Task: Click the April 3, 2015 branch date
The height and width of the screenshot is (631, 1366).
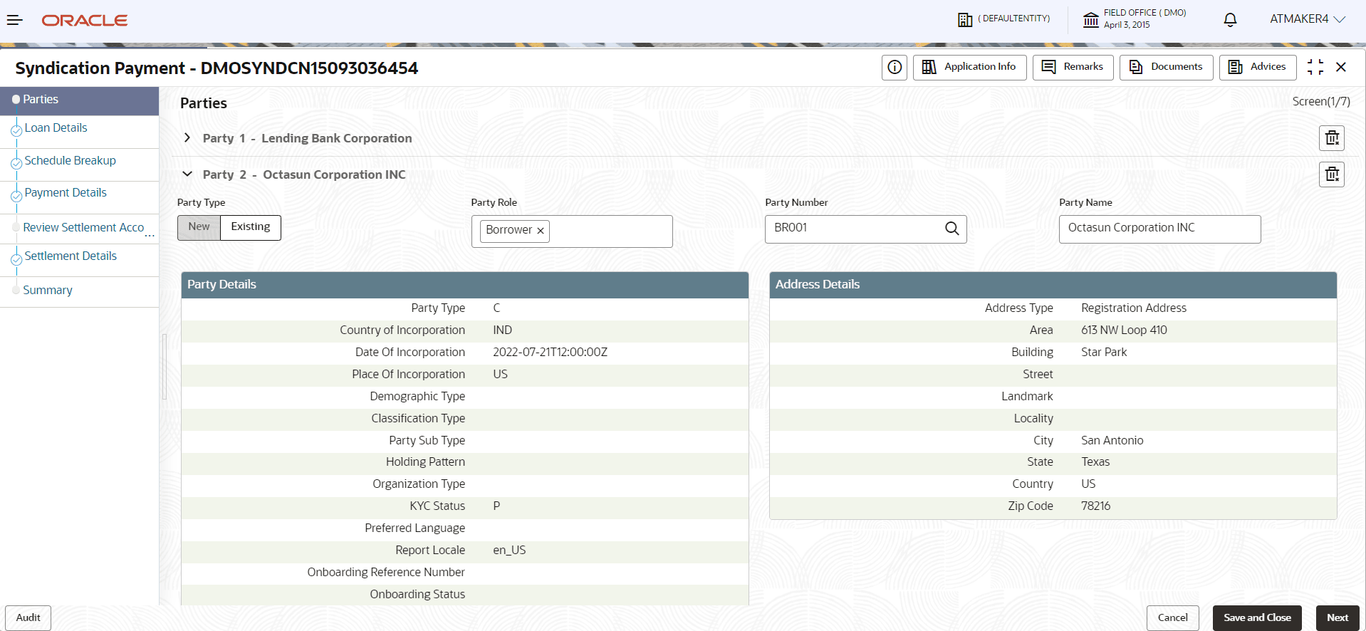Action: (x=1127, y=25)
